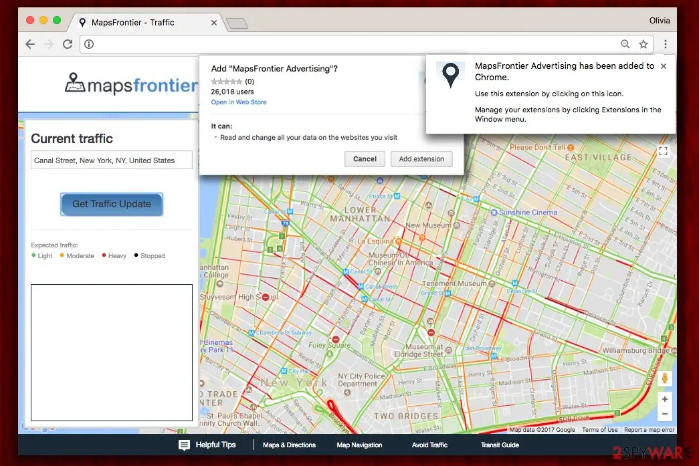
Task: Click the mapsfrontier logo
Action: pos(131,84)
